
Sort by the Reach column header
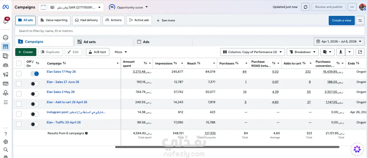[194, 63]
